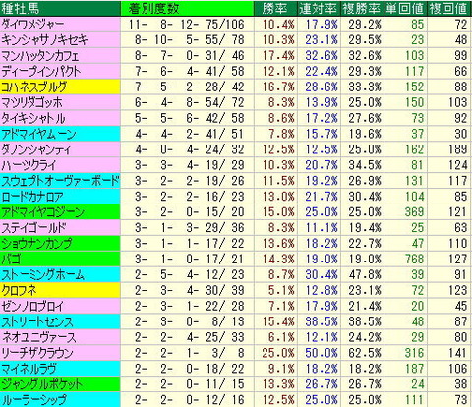Viewport: 472px width, 407px height.
Task: Click 単回値 187 in マイネルラヴ row
Action: [x=414, y=369]
